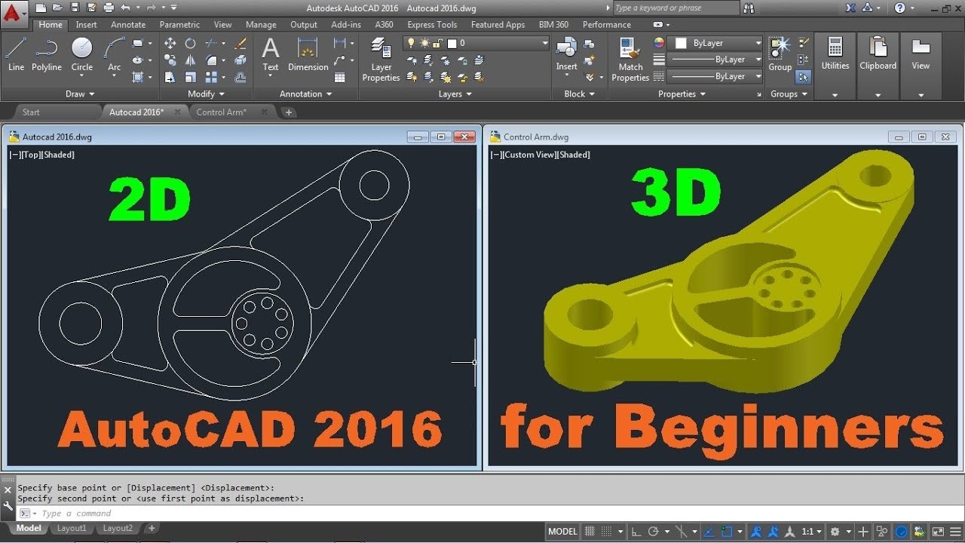This screenshot has width=965, height=543.
Task: Switch to the Parametric ribbon tab
Action: click(179, 25)
